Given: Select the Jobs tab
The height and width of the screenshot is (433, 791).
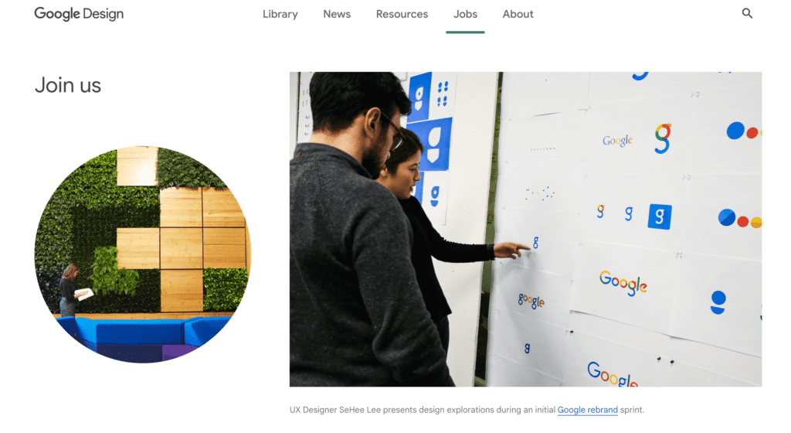Looking at the screenshot, I should pyautogui.click(x=465, y=14).
